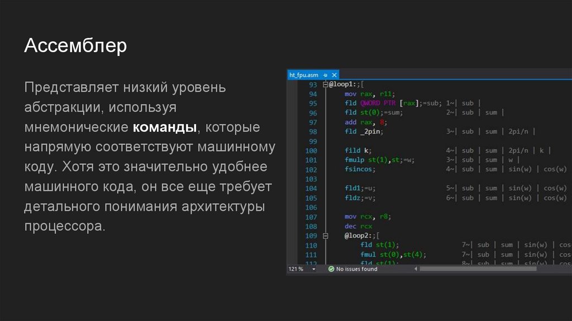This screenshot has height=321, width=572.
Task: Click the bold word 'команды'
Action: tap(165, 127)
